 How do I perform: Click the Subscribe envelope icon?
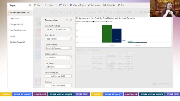pyautogui.click(x=105, y=5)
